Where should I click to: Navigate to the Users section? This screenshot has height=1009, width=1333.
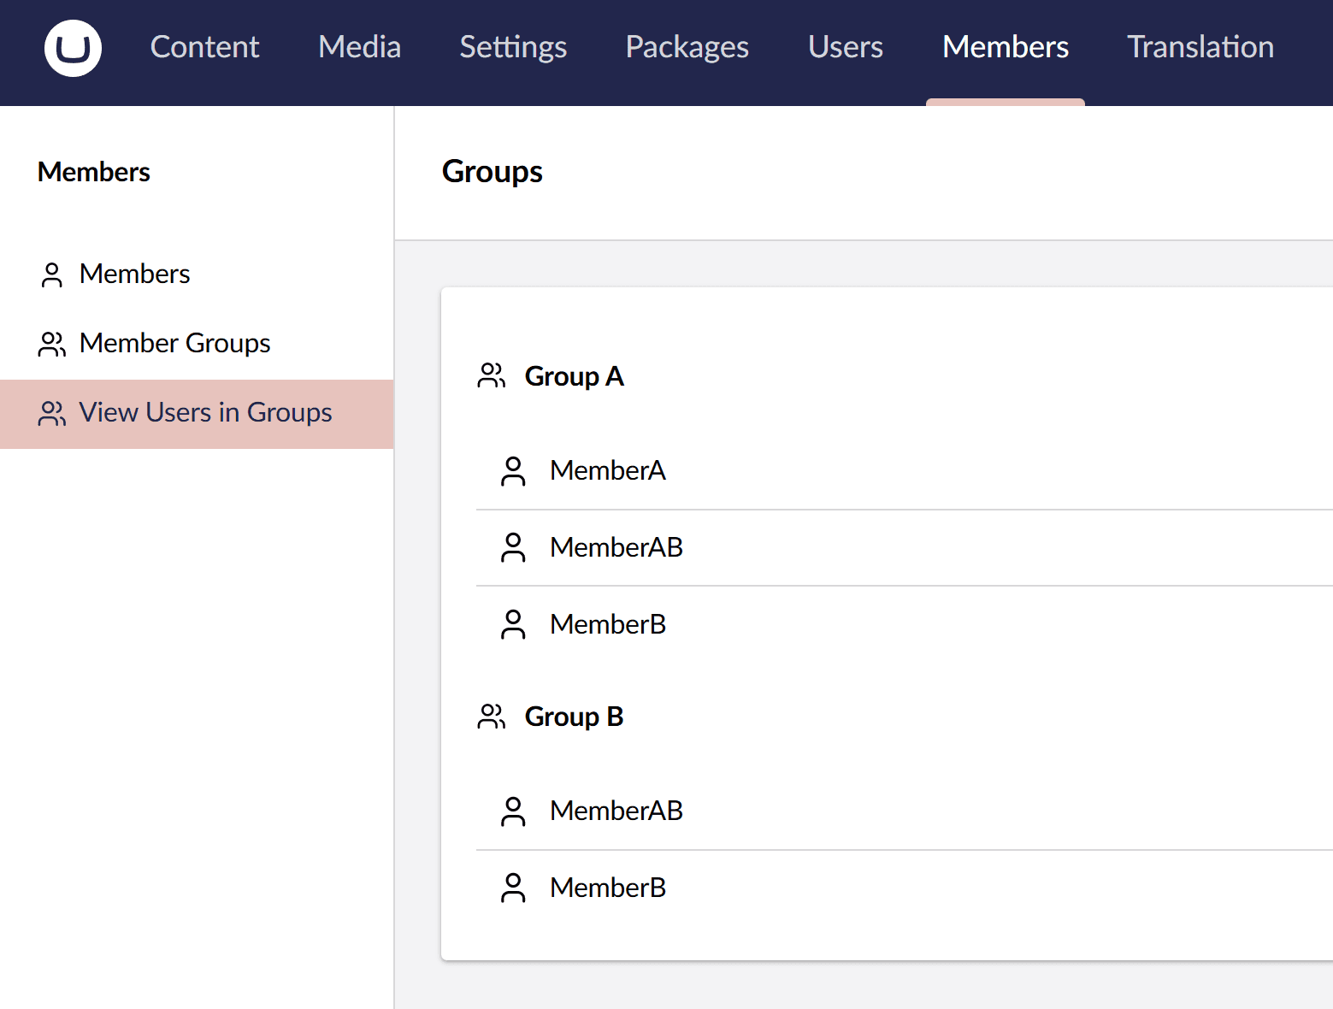point(845,47)
